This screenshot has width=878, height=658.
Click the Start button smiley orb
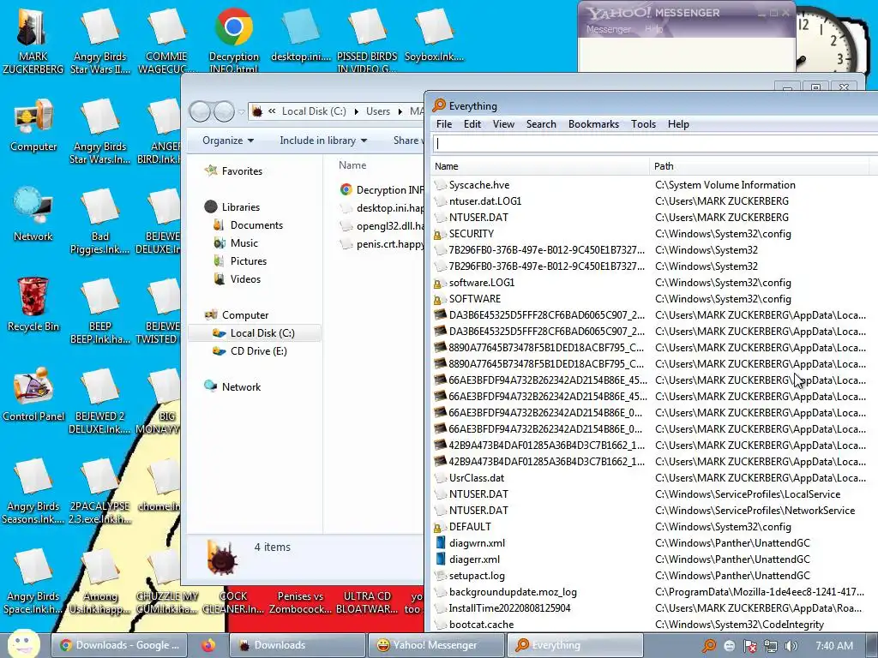click(x=23, y=644)
